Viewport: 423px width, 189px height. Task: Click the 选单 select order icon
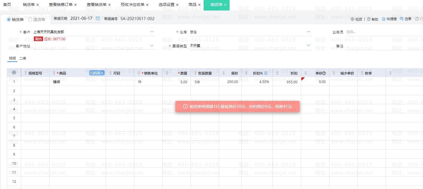[402, 19]
